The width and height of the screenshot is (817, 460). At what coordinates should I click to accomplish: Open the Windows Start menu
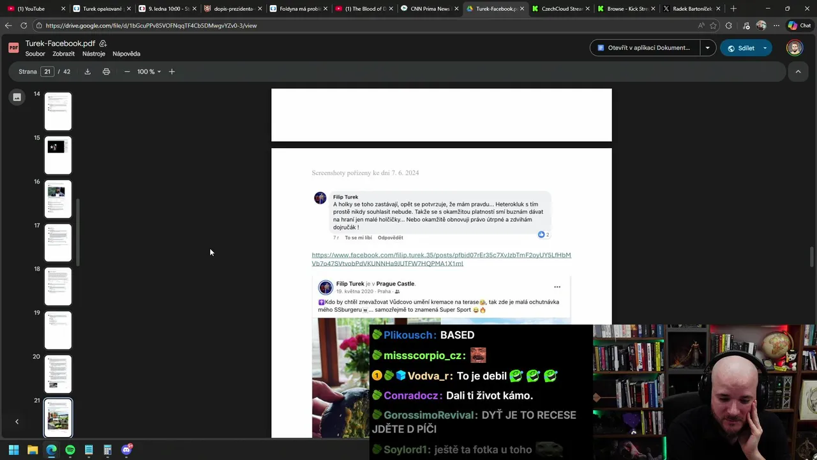pos(13,450)
